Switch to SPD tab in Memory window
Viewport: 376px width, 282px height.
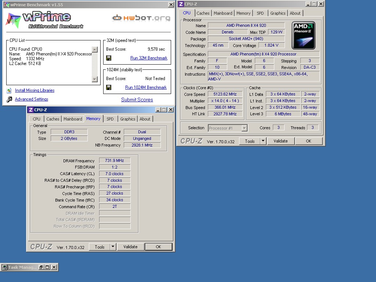(110, 119)
